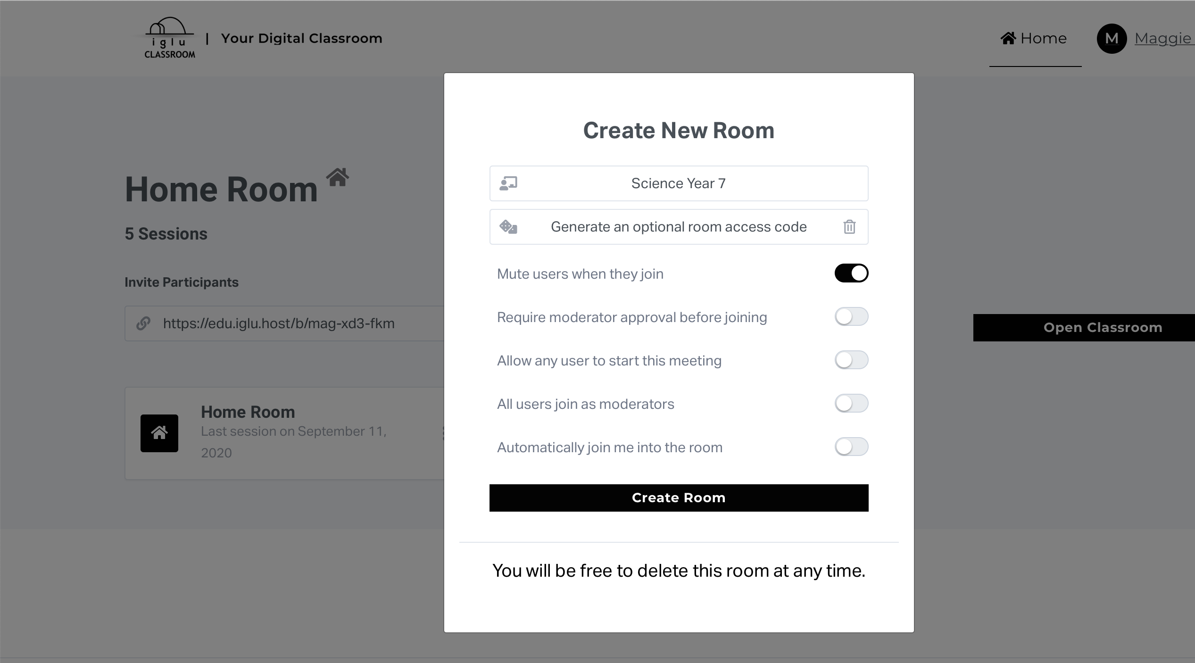Open the Maggie user account dropdown

[1163, 39]
